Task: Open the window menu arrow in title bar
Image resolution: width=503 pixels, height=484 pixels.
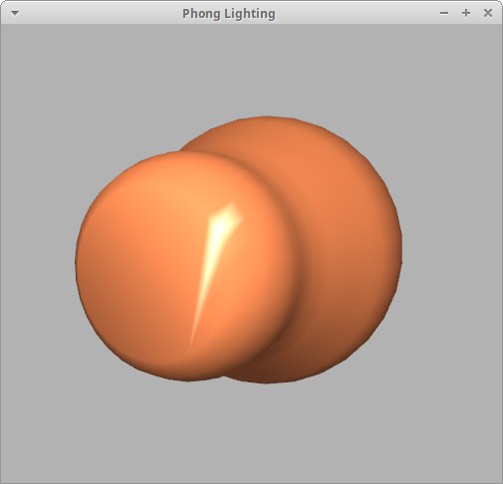Action: pyautogui.click(x=15, y=13)
